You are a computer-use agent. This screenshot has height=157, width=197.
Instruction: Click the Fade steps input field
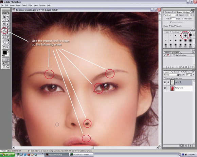coord(173,19)
